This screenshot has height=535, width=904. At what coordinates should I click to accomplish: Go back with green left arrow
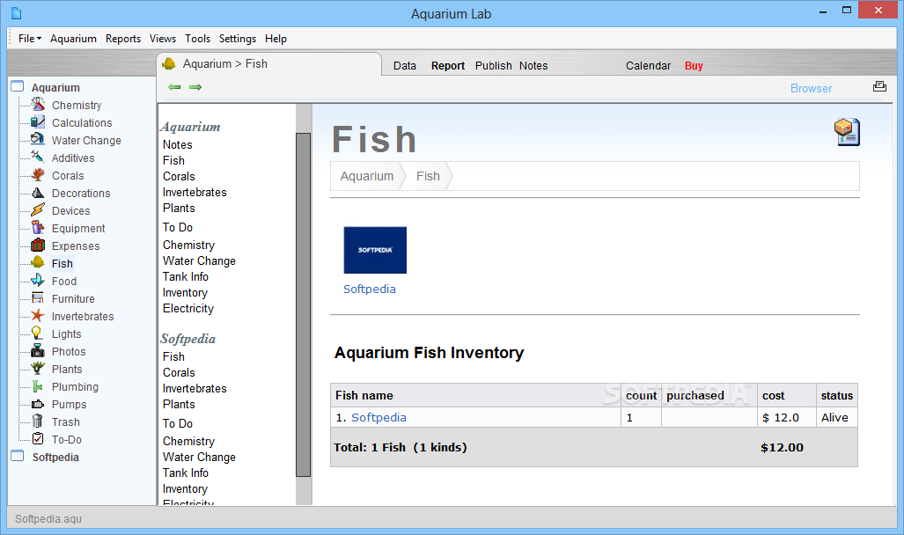[174, 87]
